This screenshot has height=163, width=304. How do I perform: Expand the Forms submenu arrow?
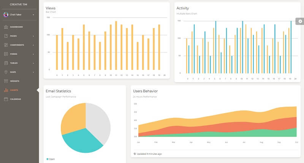click(33, 54)
